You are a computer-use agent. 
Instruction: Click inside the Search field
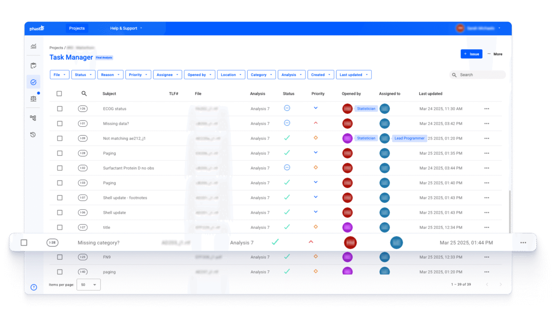click(x=478, y=74)
